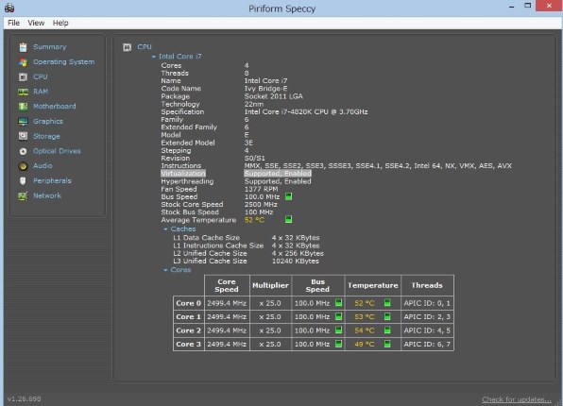Image resolution: width=563 pixels, height=406 pixels.
Task: Click Core 3 temperature green indicator
Action: [x=387, y=344]
